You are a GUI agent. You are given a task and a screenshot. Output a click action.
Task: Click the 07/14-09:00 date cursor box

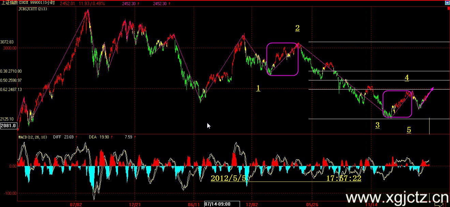pyautogui.click(x=217, y=204)
